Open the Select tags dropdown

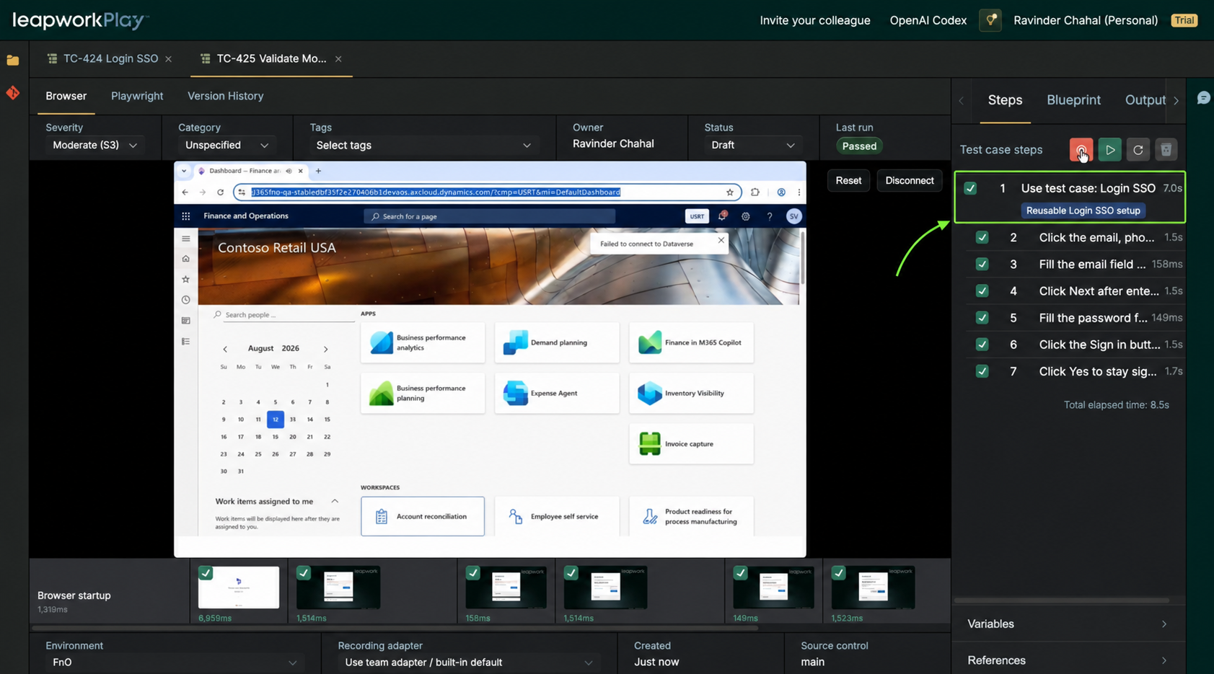(423, 146)
